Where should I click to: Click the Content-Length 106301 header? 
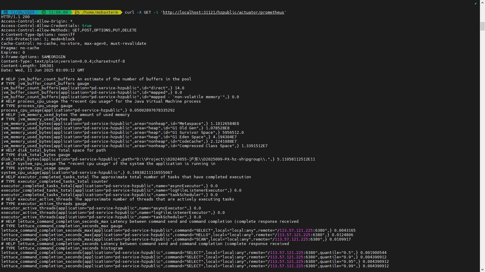point(27,66)
